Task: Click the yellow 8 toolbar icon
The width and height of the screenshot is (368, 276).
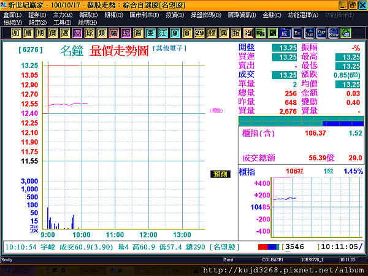Action: (x=187, y=33)
